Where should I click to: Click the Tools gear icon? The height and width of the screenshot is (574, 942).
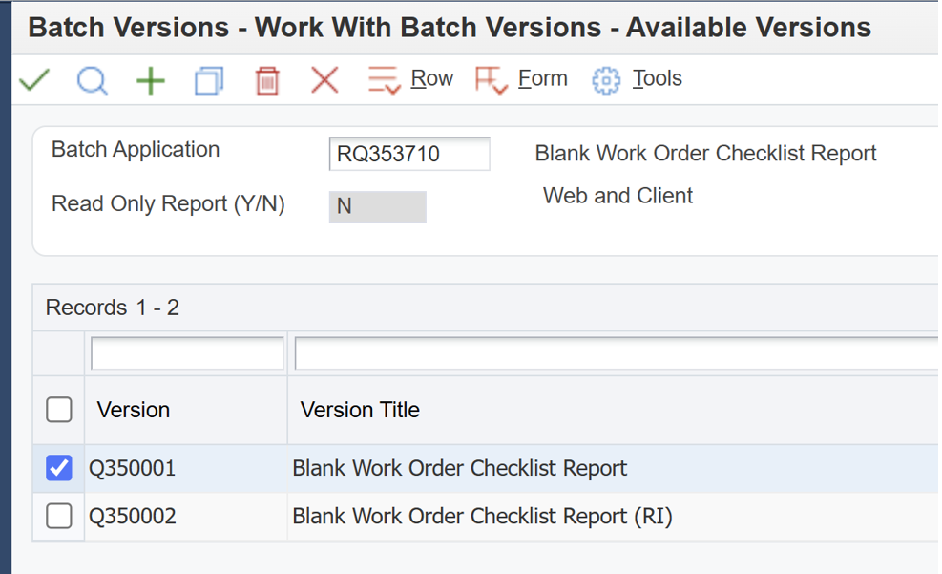605,80
